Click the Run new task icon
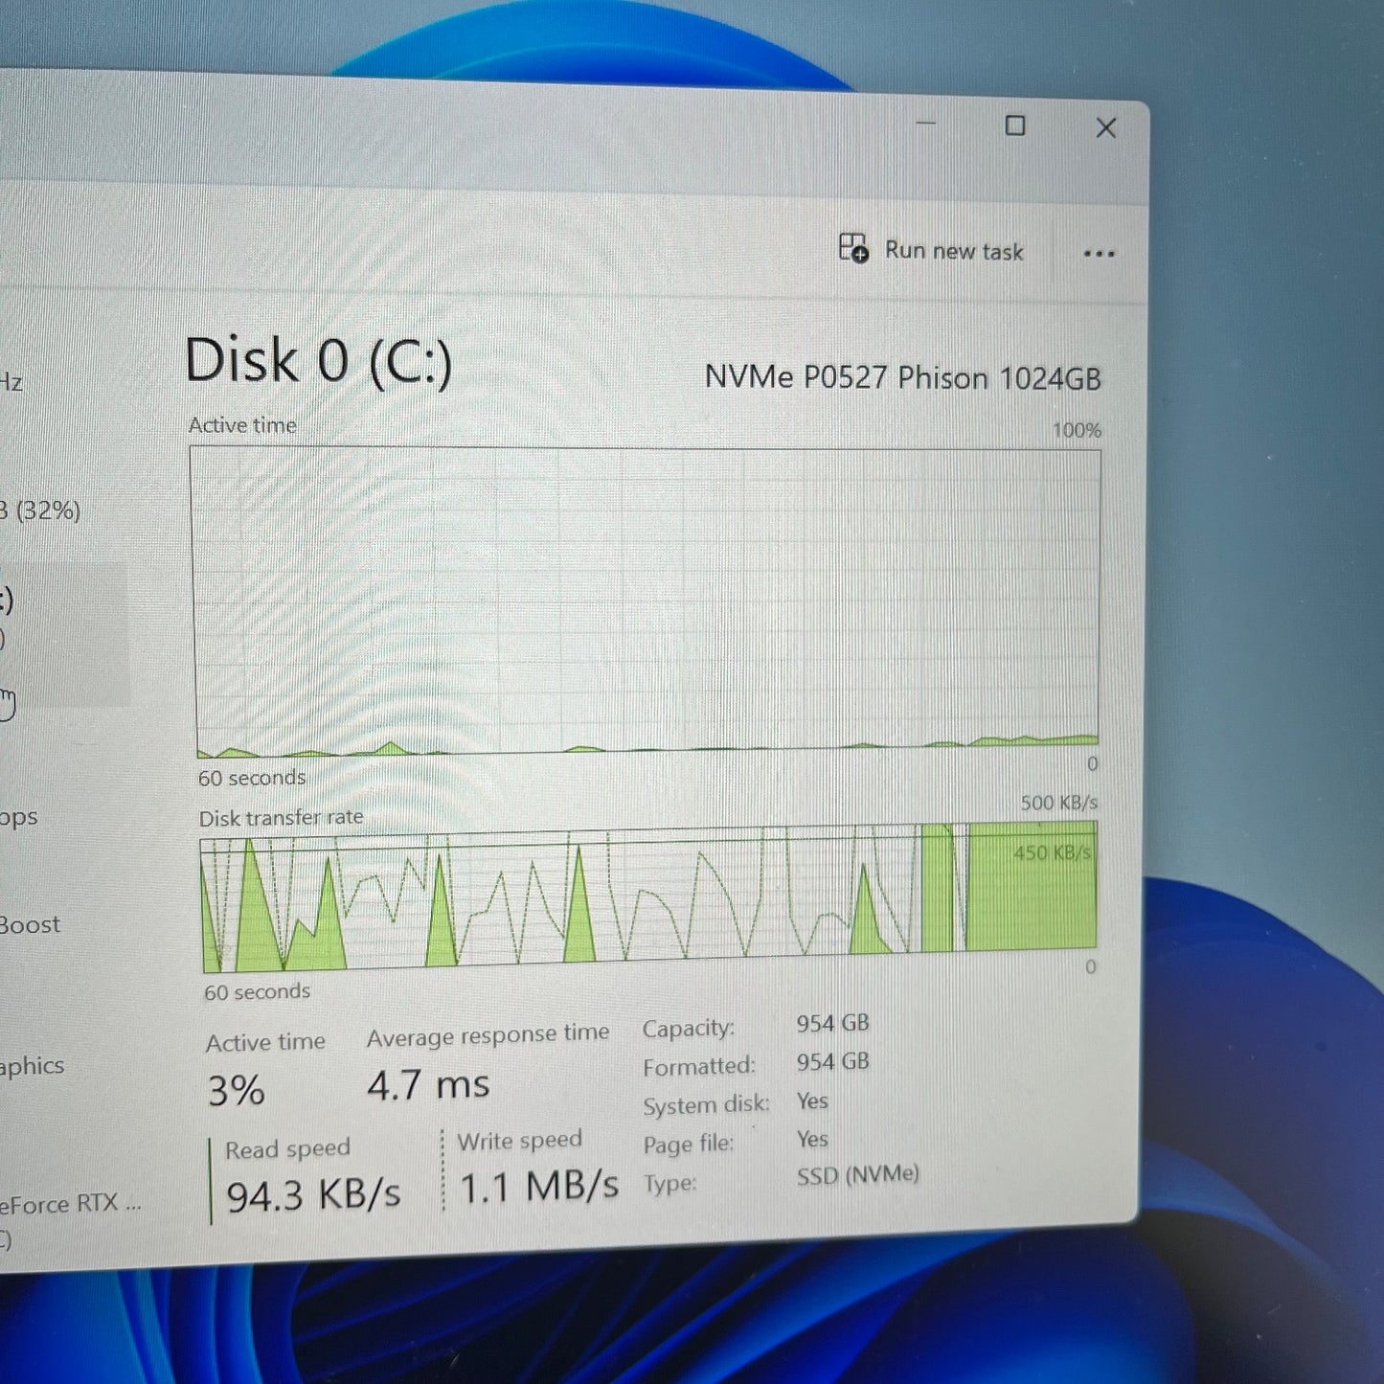 tap(852, 248)
